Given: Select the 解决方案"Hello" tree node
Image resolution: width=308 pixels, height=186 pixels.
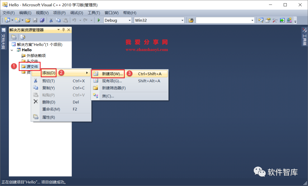Looking at the screenshot, I should tap(37, 45).
